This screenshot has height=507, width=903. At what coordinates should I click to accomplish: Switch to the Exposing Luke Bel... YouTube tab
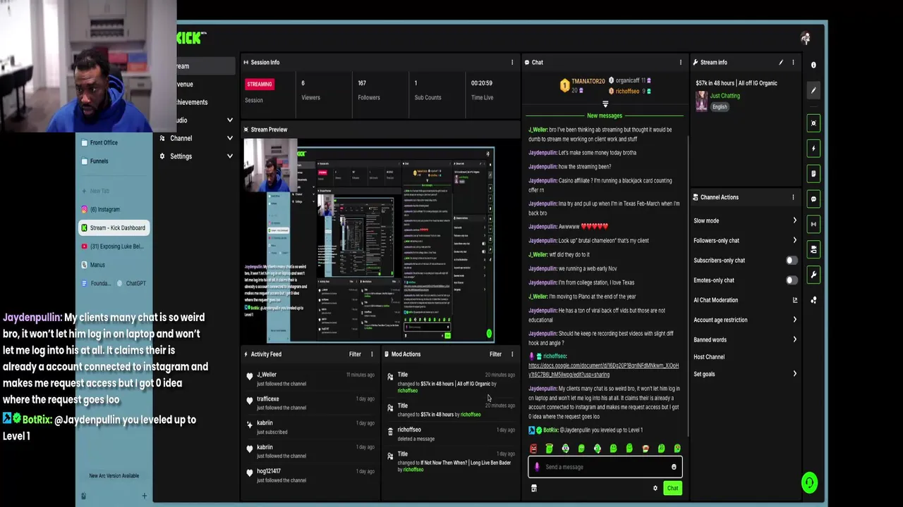[x=114, y=246]
